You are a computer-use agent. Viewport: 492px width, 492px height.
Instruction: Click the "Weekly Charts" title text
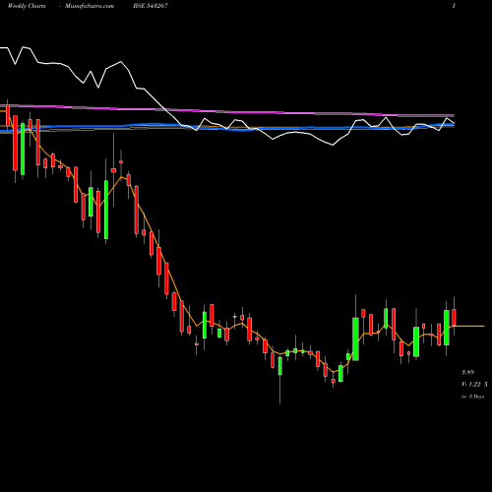point(27,6)
